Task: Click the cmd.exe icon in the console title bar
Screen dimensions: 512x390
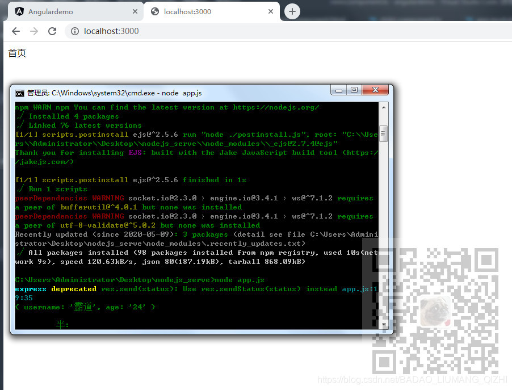Action: pos(19,93)
